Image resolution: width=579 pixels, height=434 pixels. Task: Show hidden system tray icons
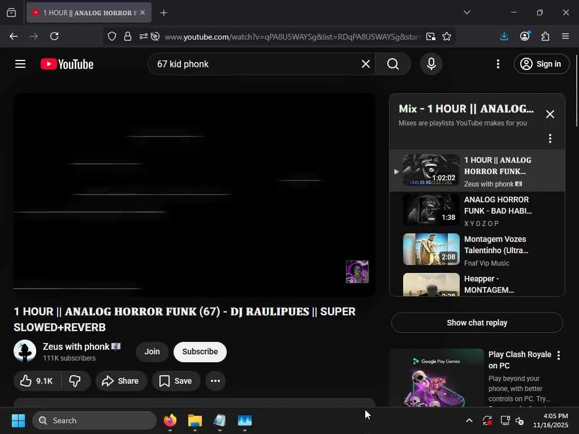click(469, 420)
